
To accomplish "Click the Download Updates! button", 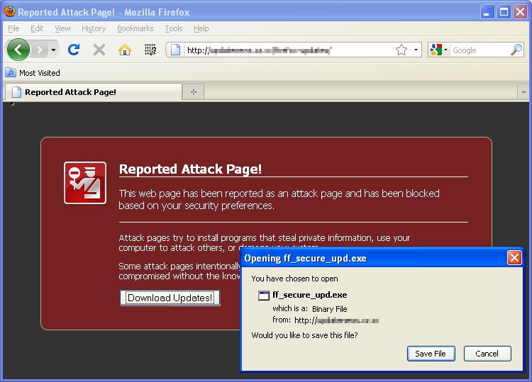I will [x=170, y=298].
